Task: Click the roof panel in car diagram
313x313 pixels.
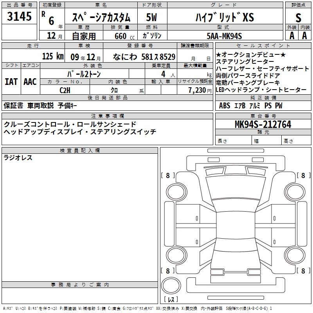Action: [x=236, y=226]
